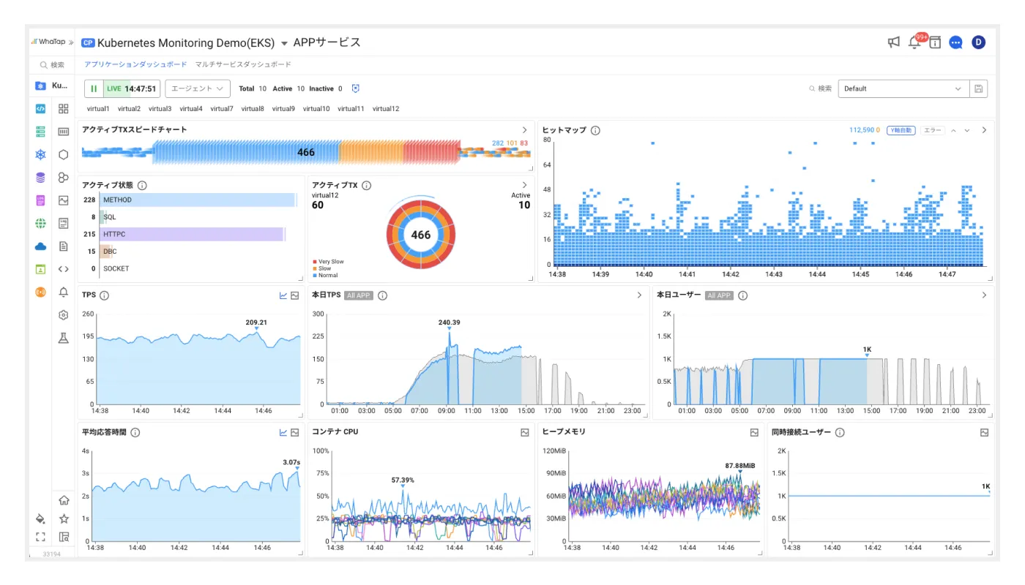Open the alert bell icon in side menu
This screenshot has height=585, width=1025.
[x=64, y=292]
